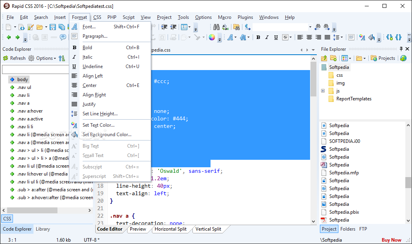The image size is (412, 244).
Task: Click the Find Next binoculars icon
Action: click(x=327, y=26)
